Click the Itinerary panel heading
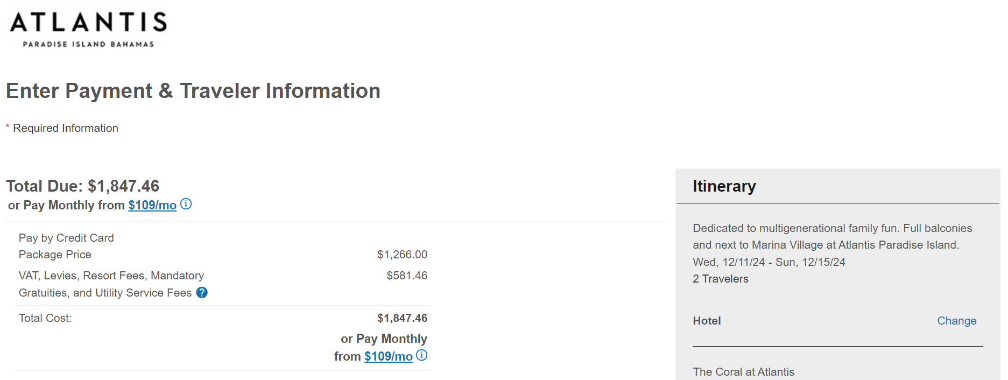This screenshot has height=380, width=1008. click(724, 186)
